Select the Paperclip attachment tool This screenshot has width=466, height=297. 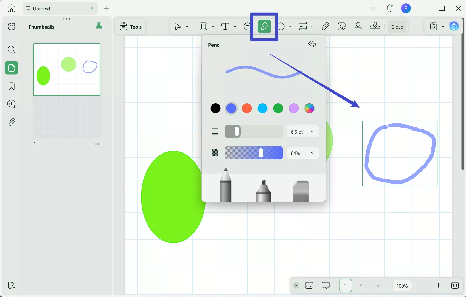[x=325, y=26]
